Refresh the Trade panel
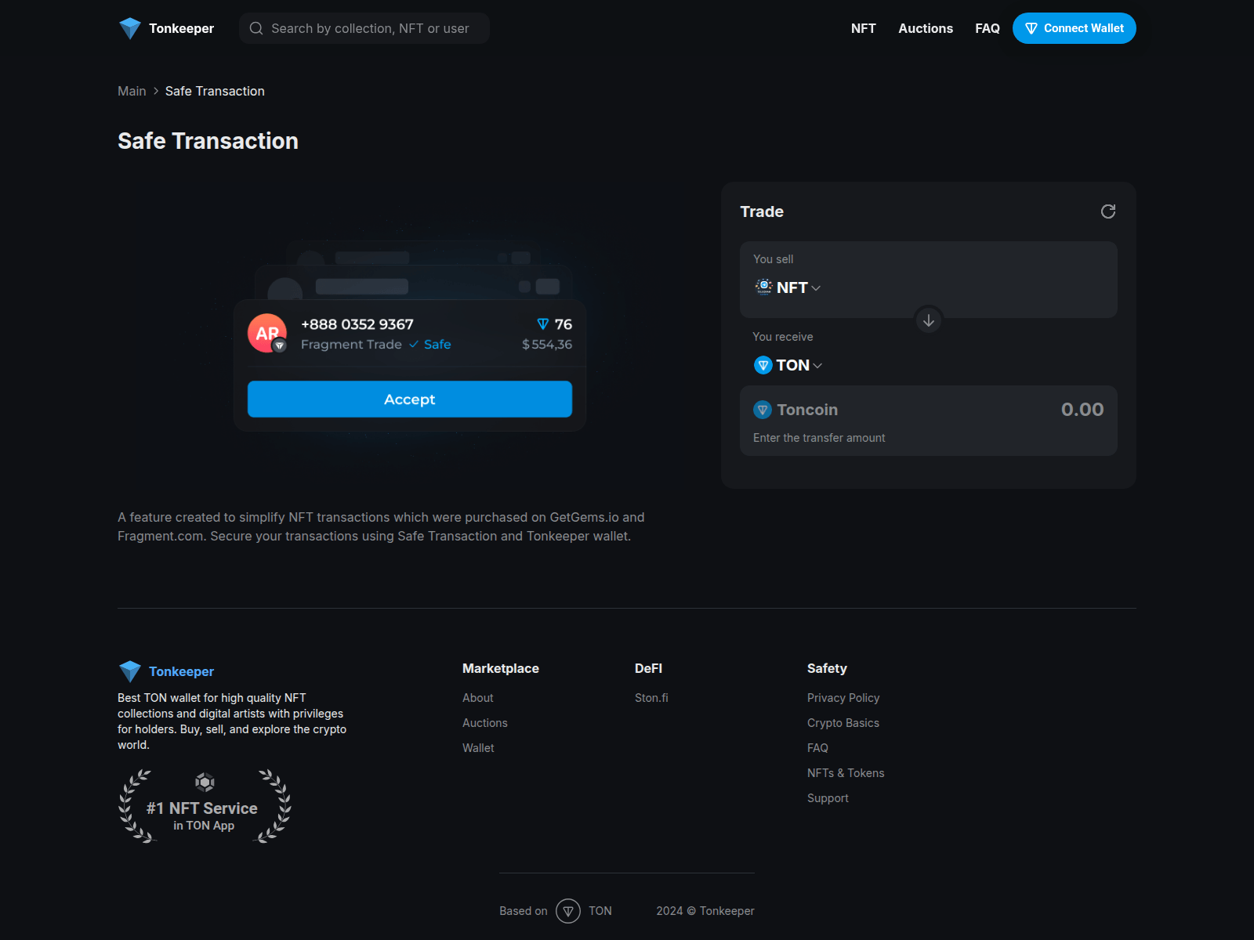Screen dimensions: 1254x940 (x=1107, y=211)
